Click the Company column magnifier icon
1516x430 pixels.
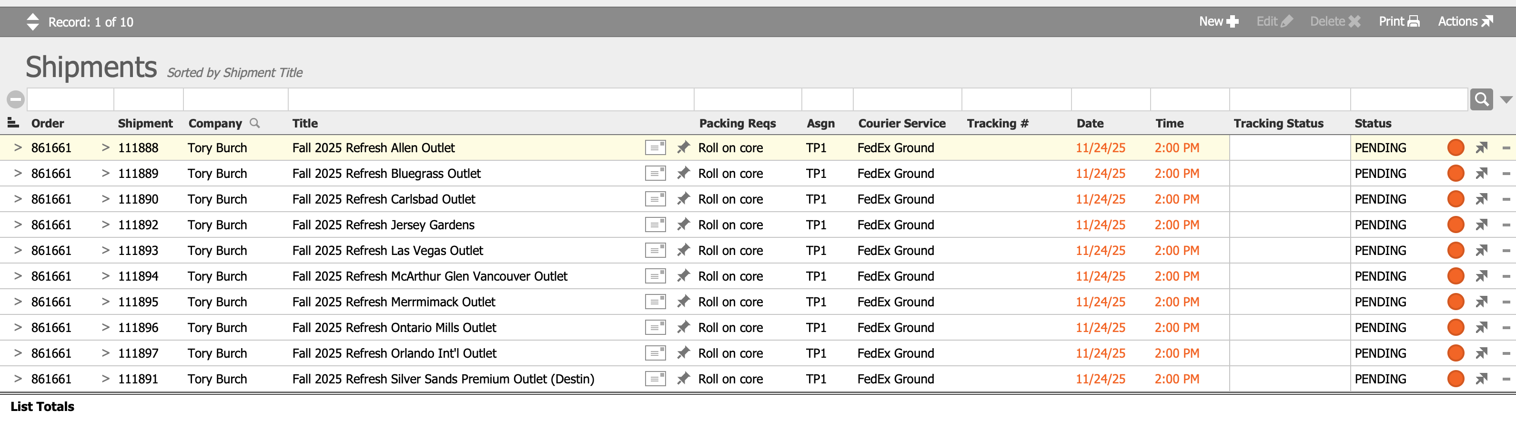click(x=255, y=123)
